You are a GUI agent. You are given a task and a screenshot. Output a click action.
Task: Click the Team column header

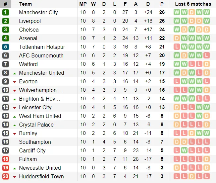pyautogui.click(x=26, y=4)
